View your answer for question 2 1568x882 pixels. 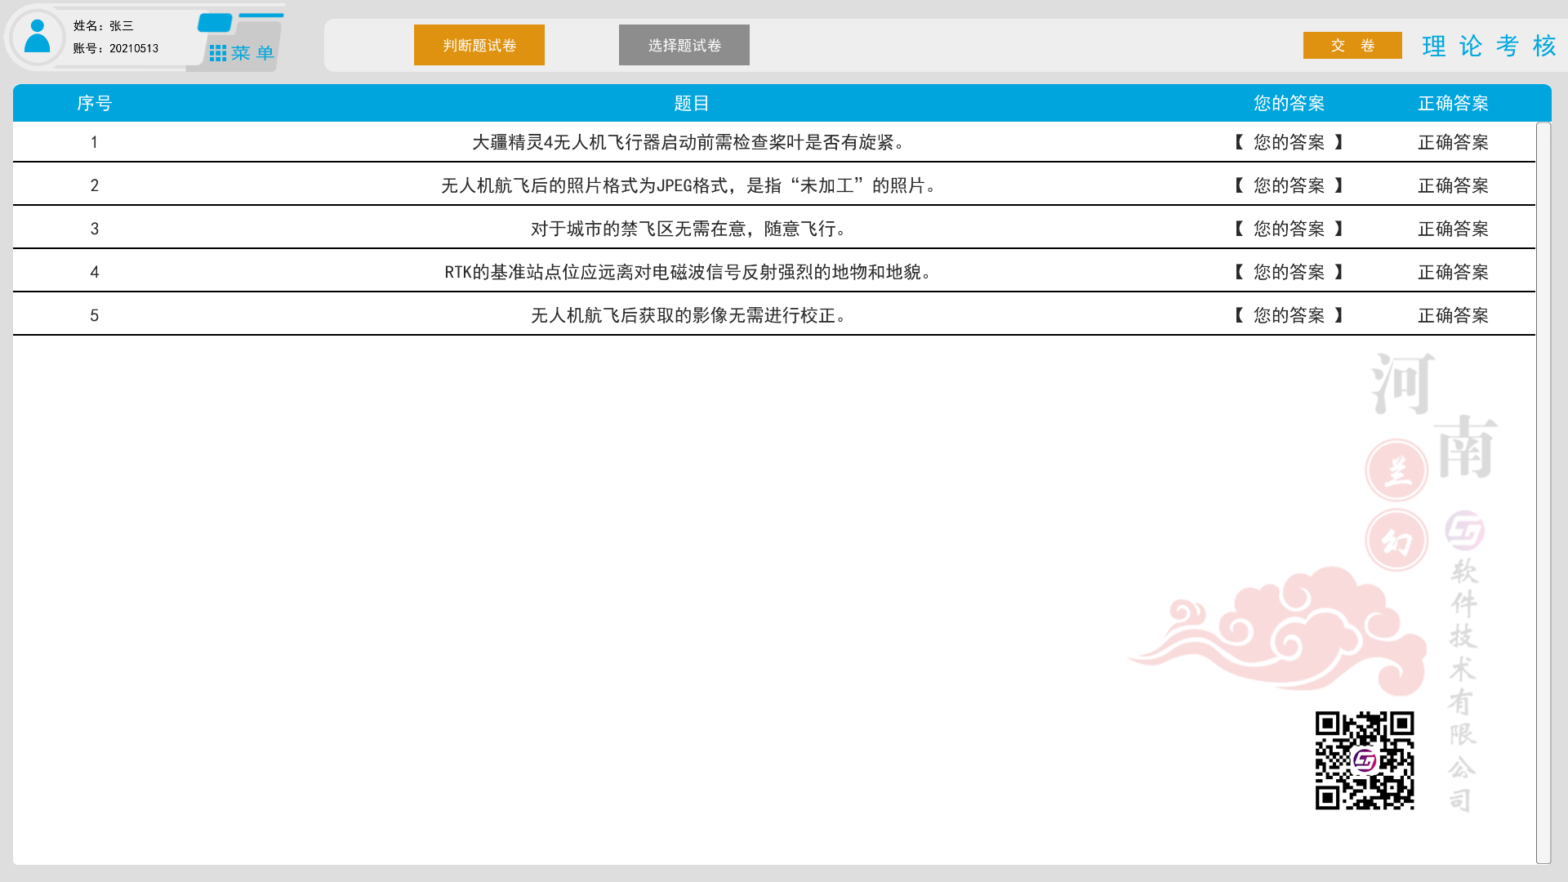(x=1288, y=185)
